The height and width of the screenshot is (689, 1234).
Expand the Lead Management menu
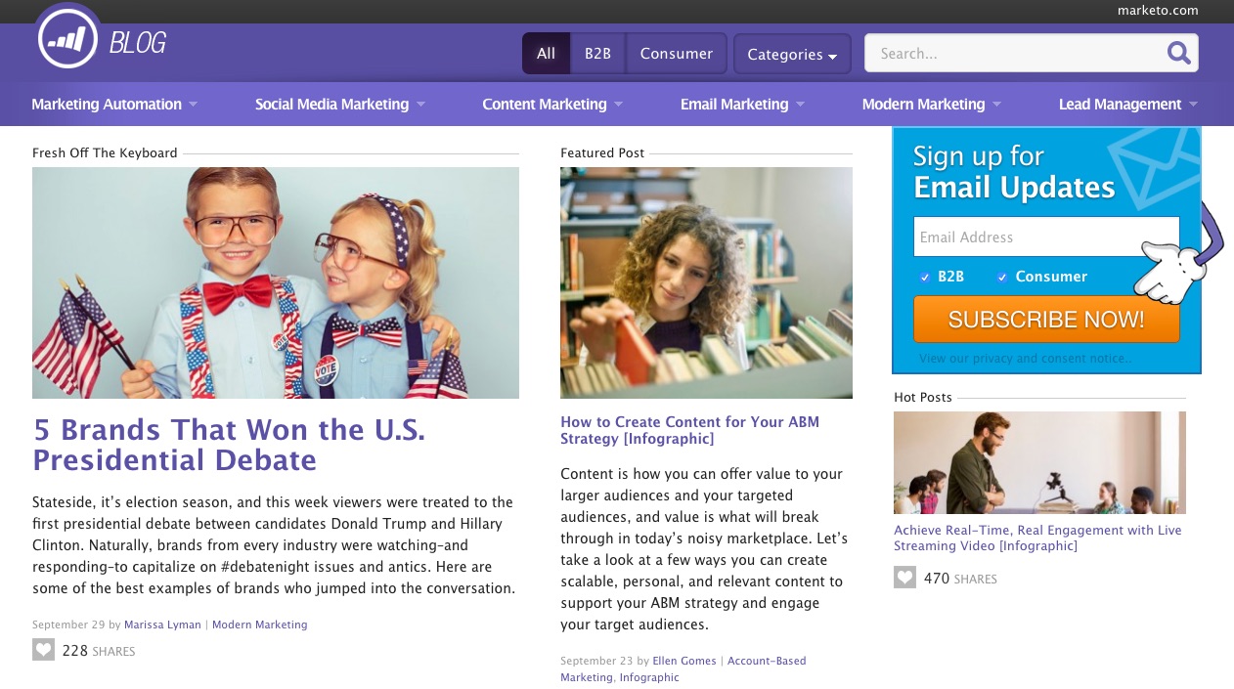1127,105
